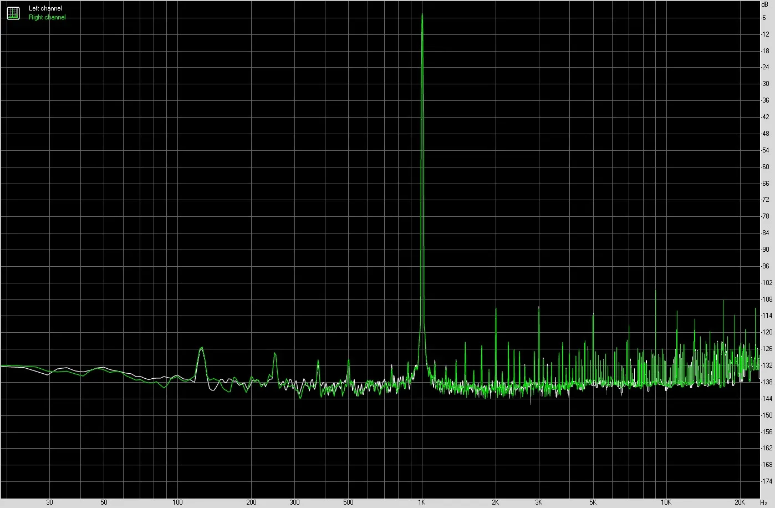
Task: Click the spectrum grid icon beside the legend
Action: pyautogui.click(x=13, y=13)
